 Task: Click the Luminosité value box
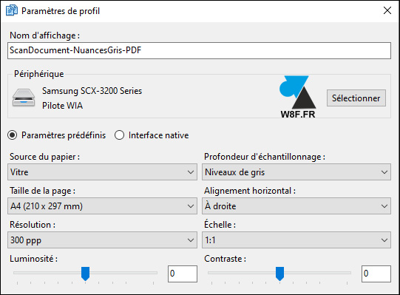click(183, 274)
